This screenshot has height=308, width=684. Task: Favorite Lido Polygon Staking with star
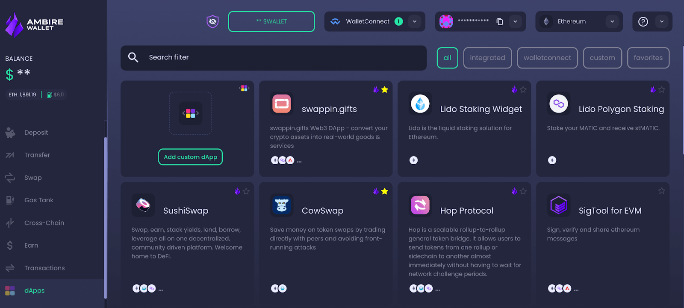coord(662,89)
